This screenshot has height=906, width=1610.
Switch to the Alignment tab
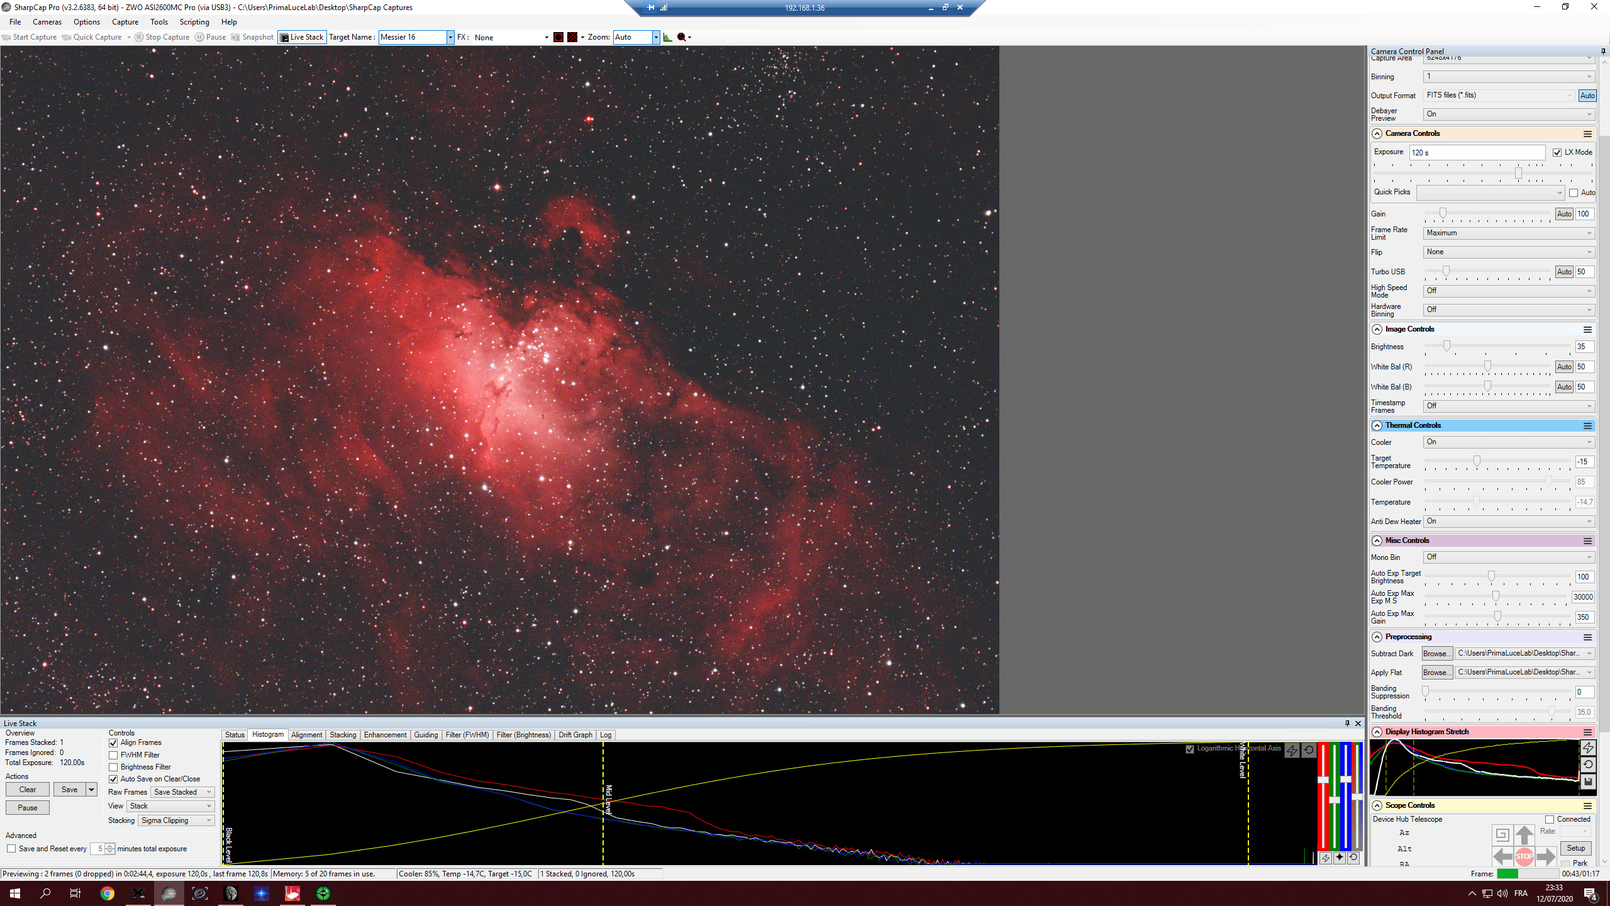[306, 735]
